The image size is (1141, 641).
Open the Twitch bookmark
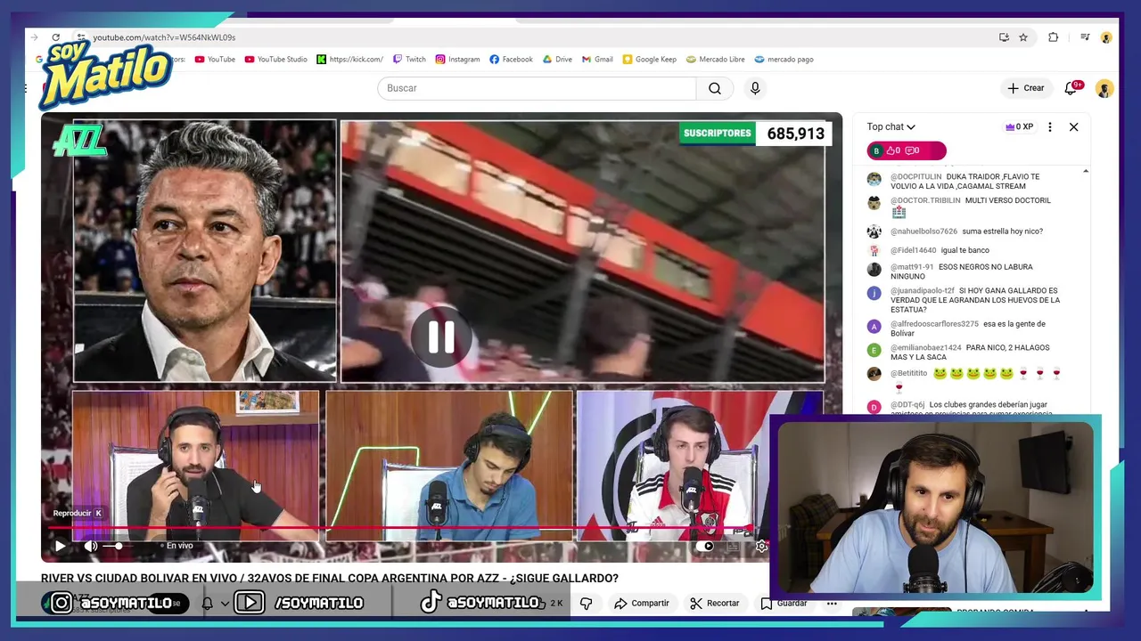409,60
